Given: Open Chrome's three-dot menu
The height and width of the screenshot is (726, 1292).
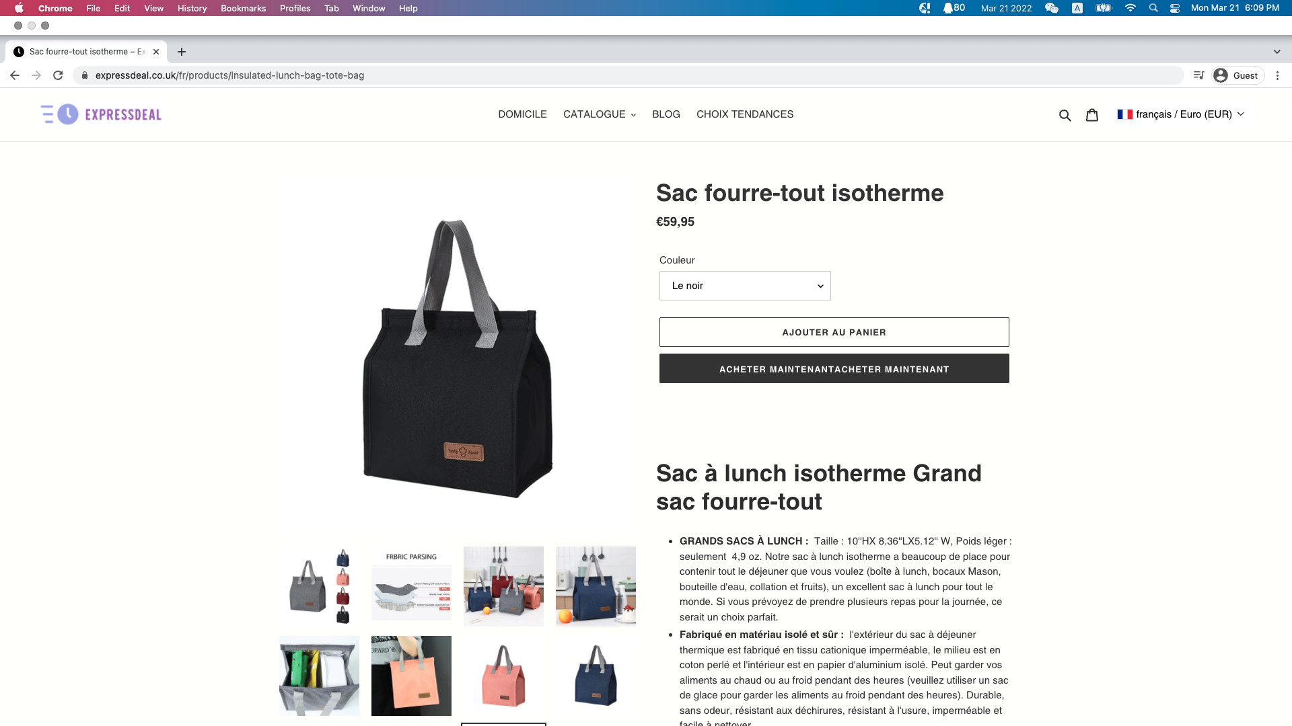Looking at the screenshot, I should (1277, 75).
